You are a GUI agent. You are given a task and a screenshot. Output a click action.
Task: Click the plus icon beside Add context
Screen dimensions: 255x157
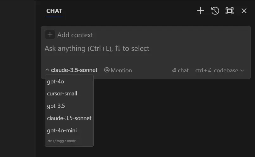click(x=50, y=35)
